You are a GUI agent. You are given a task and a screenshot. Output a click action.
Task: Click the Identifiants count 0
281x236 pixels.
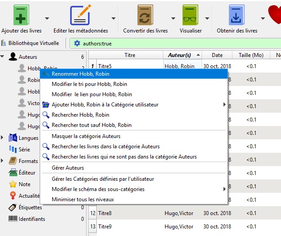point(83,219)
